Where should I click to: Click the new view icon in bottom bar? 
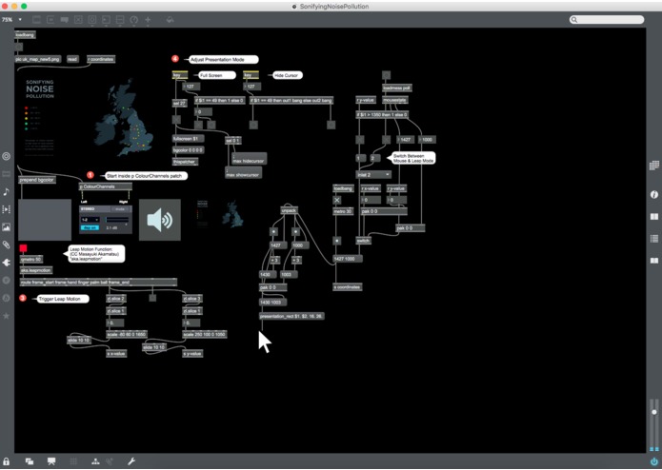click(x=30, y=461)
